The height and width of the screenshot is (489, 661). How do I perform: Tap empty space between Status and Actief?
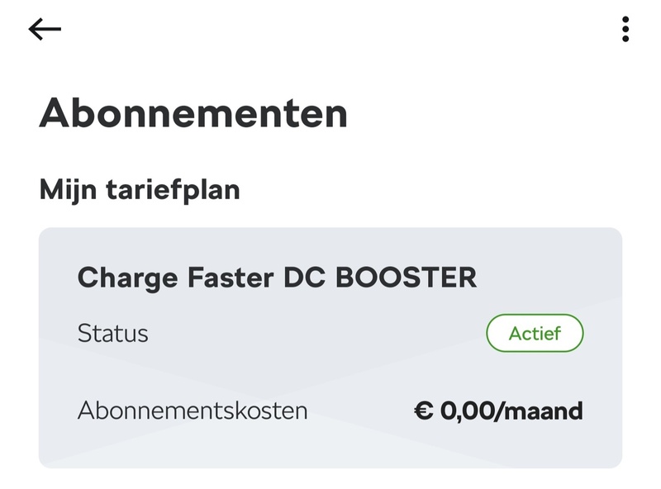click(314, 334)
